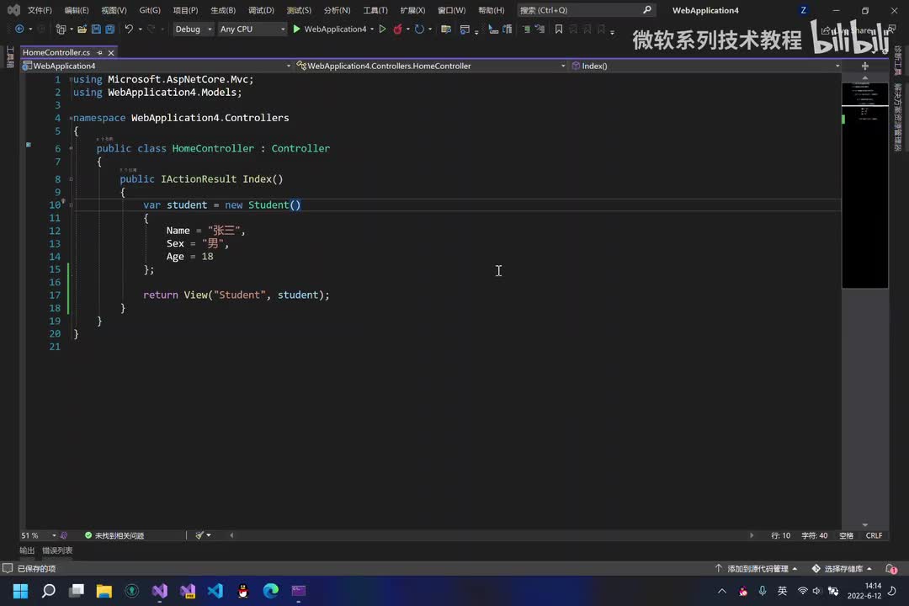
Task: Open the 51 % zoom level dropdown
Action: 39,535
